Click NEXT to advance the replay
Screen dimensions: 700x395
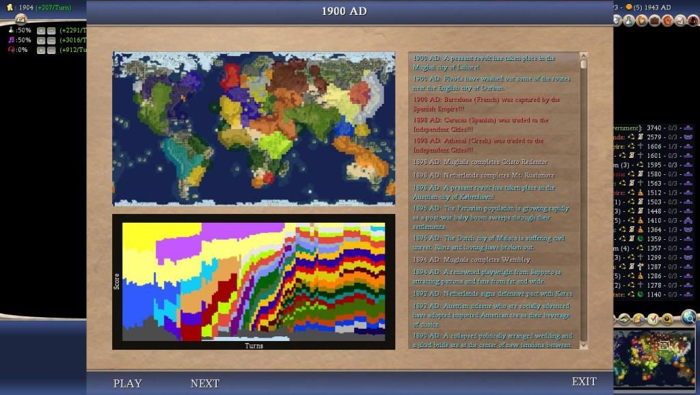(x=205, y=383)
